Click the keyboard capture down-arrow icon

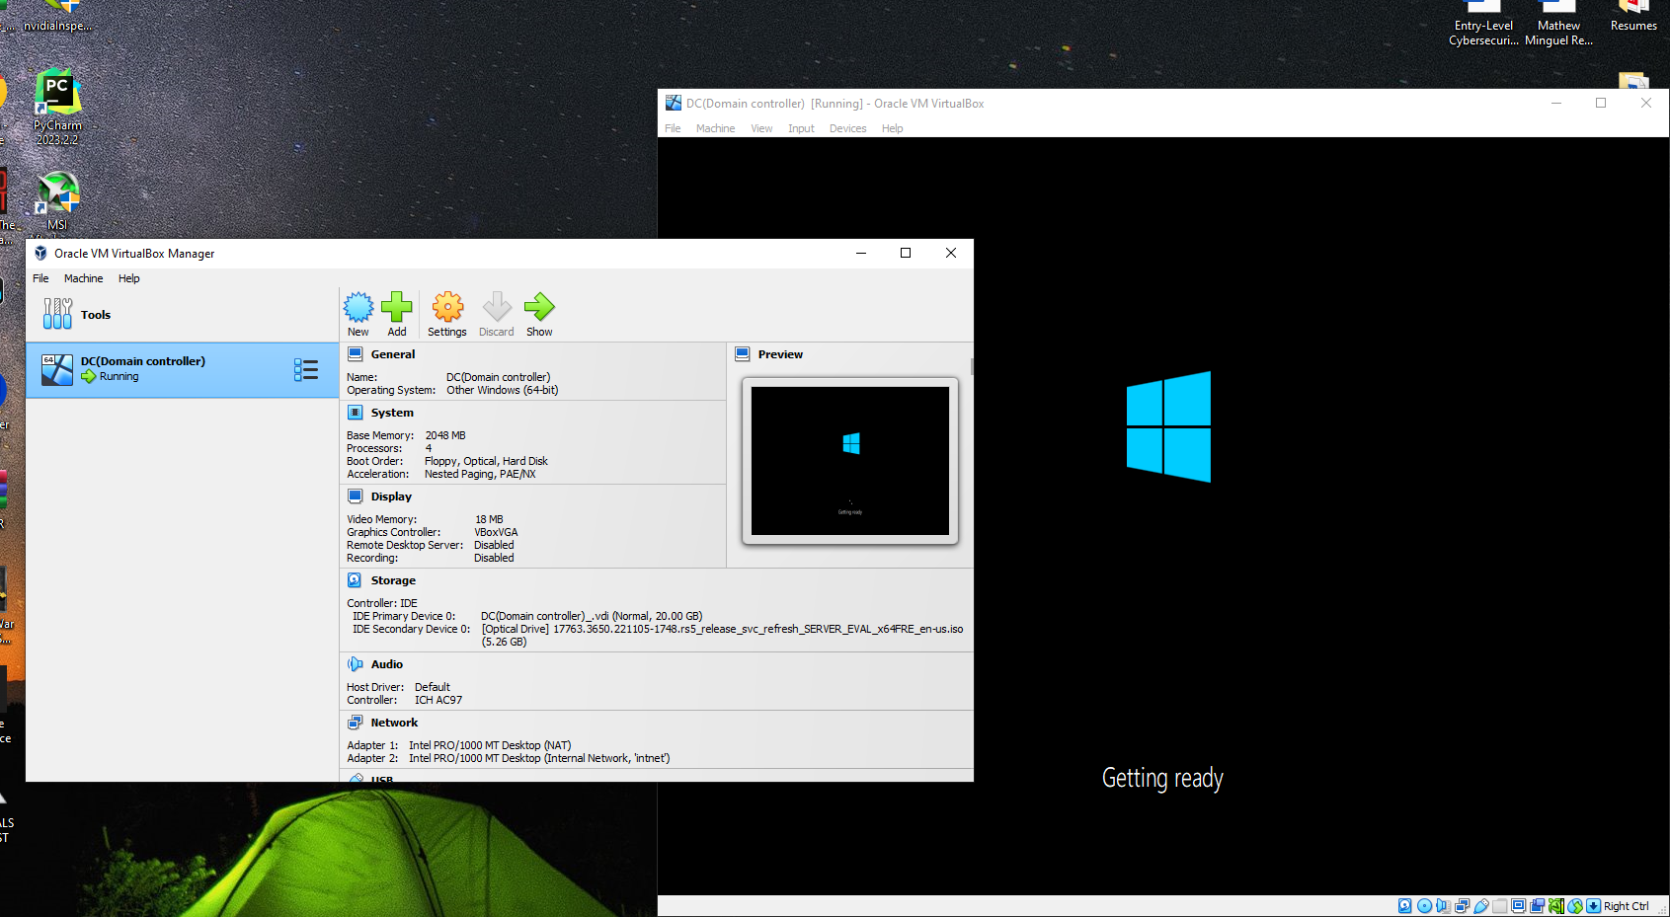coord(1593,906)
